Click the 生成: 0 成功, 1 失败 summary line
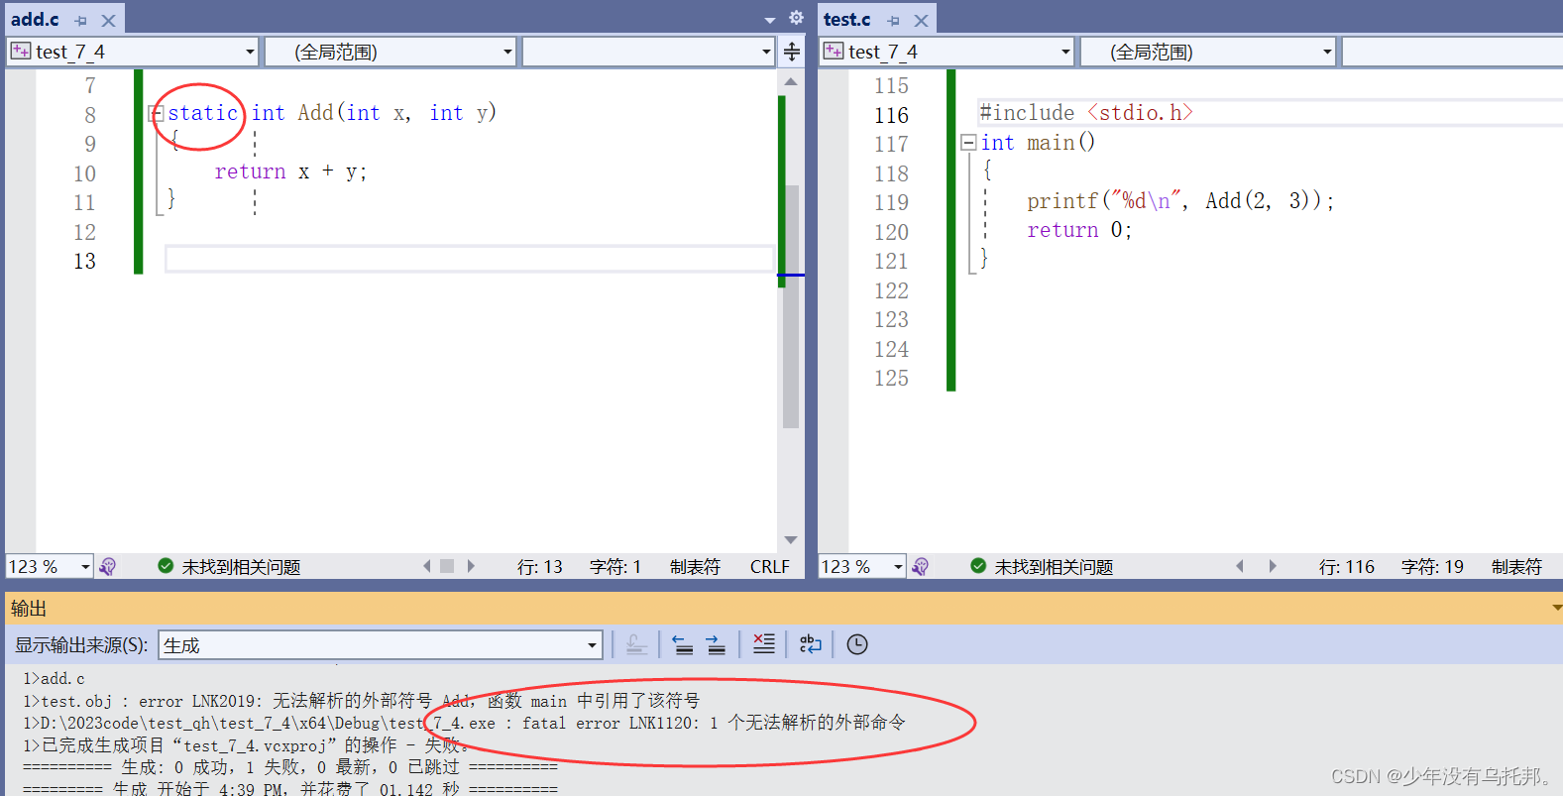 [290, 767]
